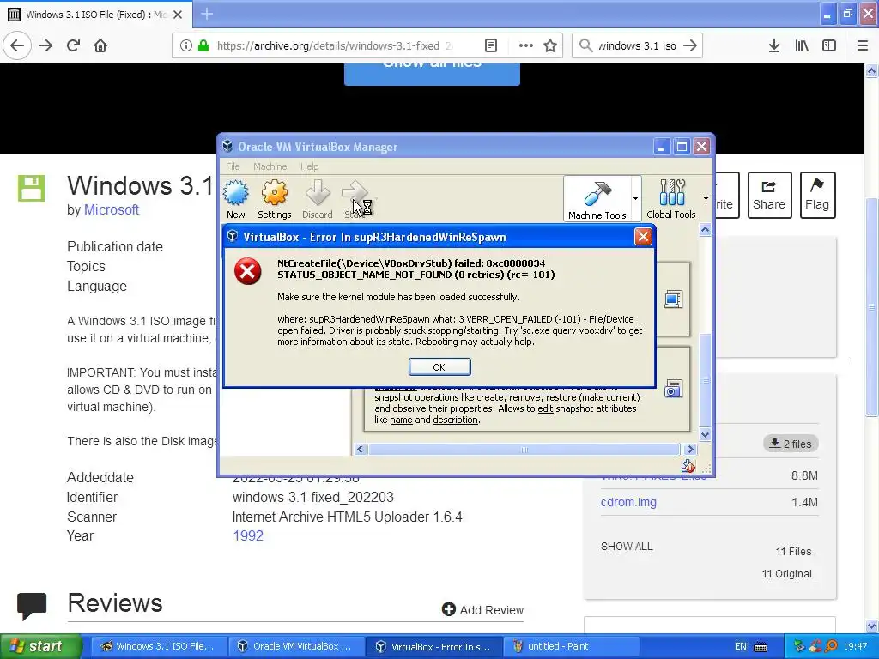The width and height of the screenshot is (879, 659).
Task: Reload the archive.org page
Action: click(74, 45)
